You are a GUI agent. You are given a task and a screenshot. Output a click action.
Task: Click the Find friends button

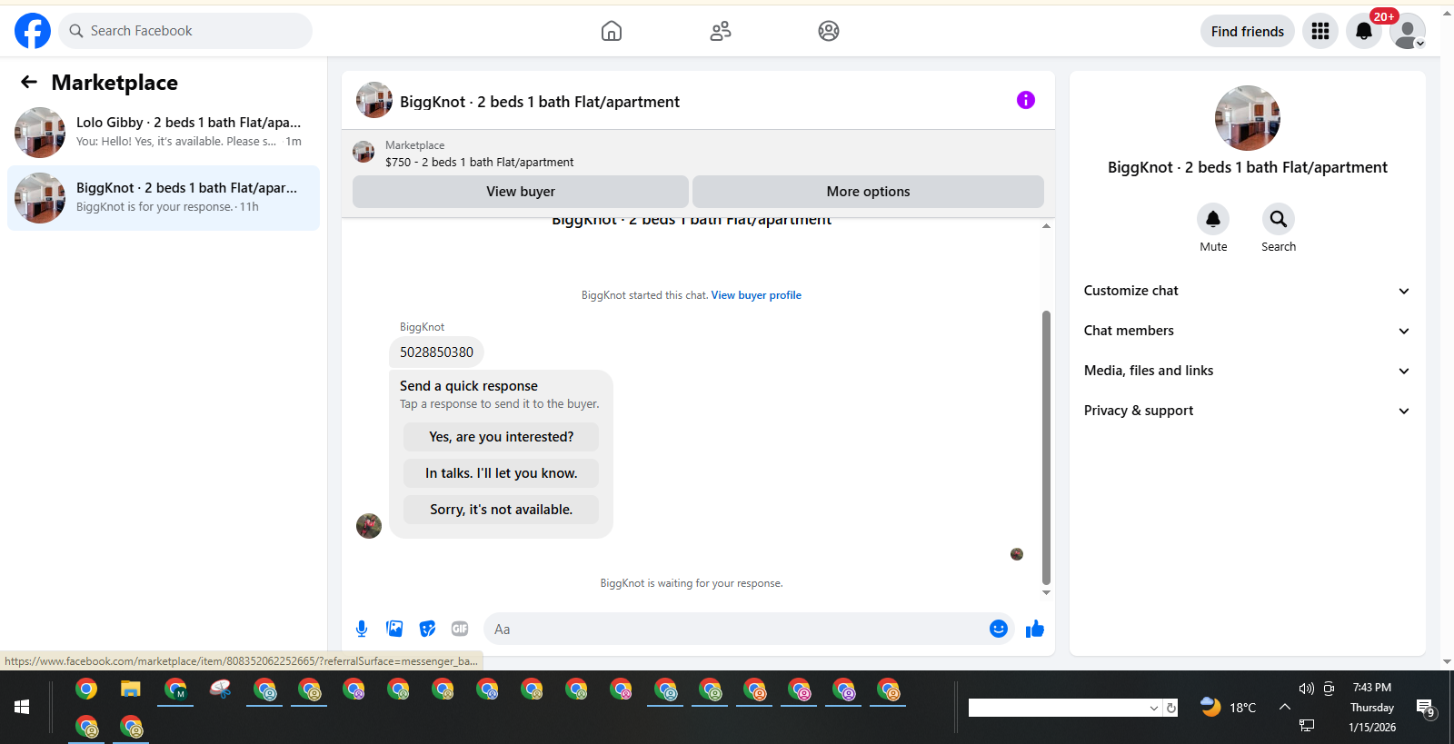(x=1248, y=31)
